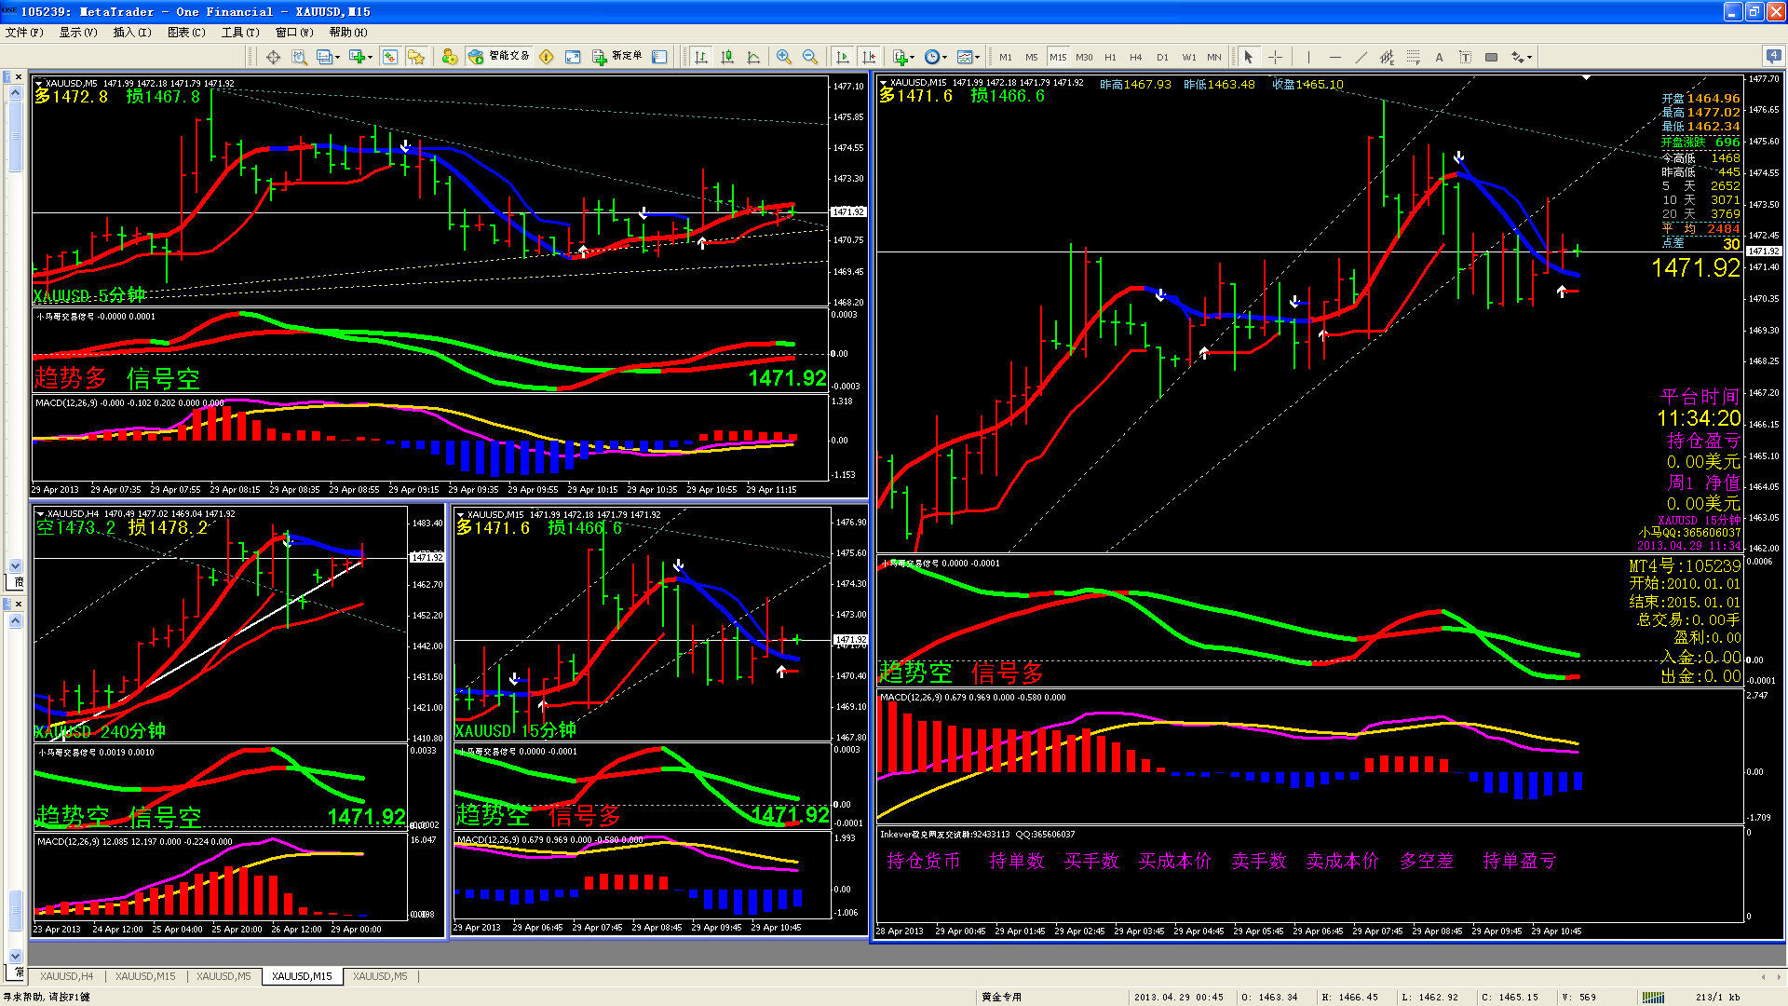Screen dimensions: 1788x1006
Task: Draw a vertical line tool
Action: pos(1307,57)
